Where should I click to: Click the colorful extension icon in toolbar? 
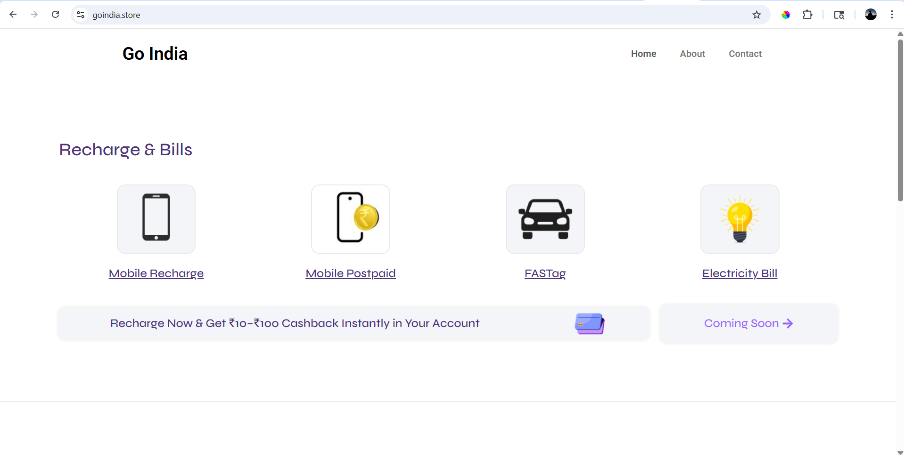click(786, 15)
